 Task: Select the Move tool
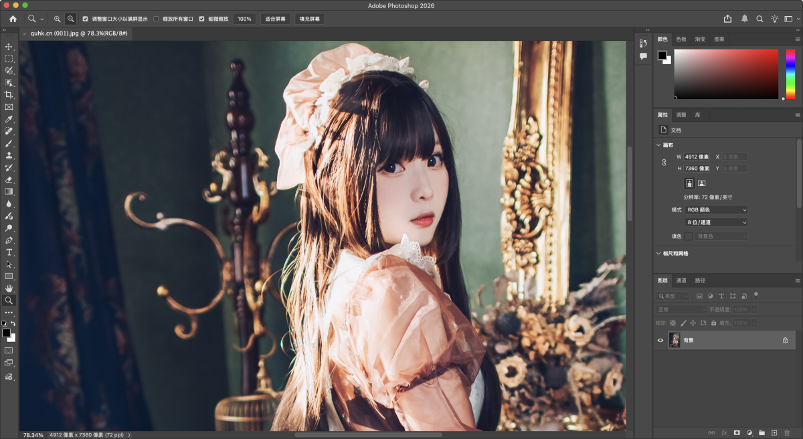[x=9, y=47]
